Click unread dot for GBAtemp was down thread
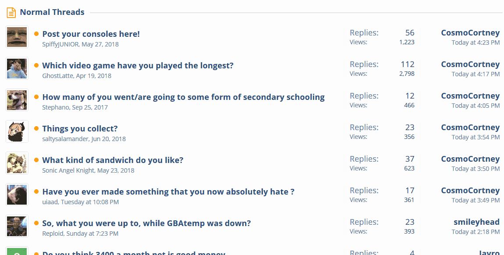The width and height of the screenshot is (504, 255). pos(36,223)
